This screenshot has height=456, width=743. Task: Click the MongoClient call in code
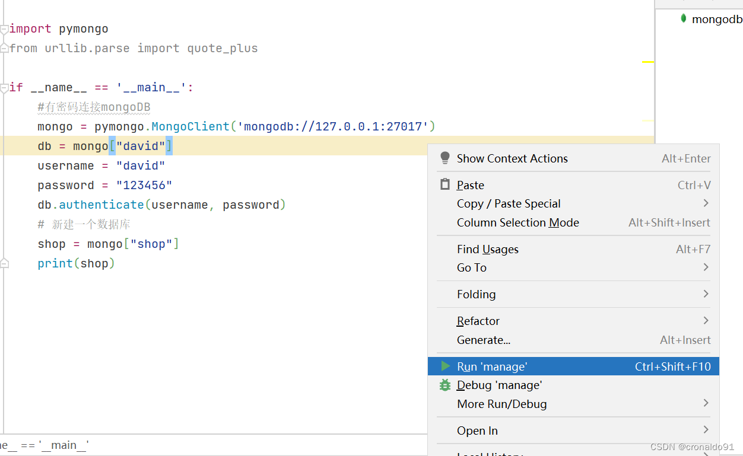click(190, 126)
